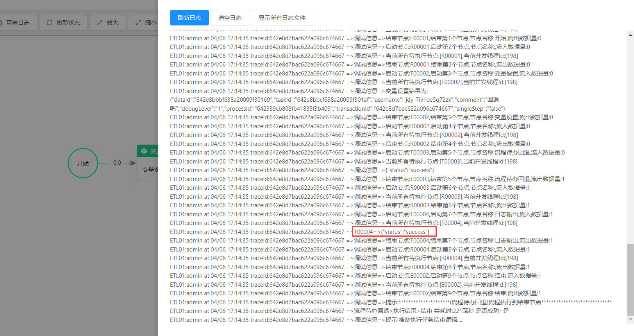Click the 刷新日志 button
This screenshot has width=634, height=336.
(189, 18)
